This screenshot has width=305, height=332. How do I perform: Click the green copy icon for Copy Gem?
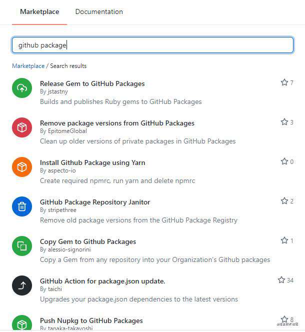[x=22, y=246]
